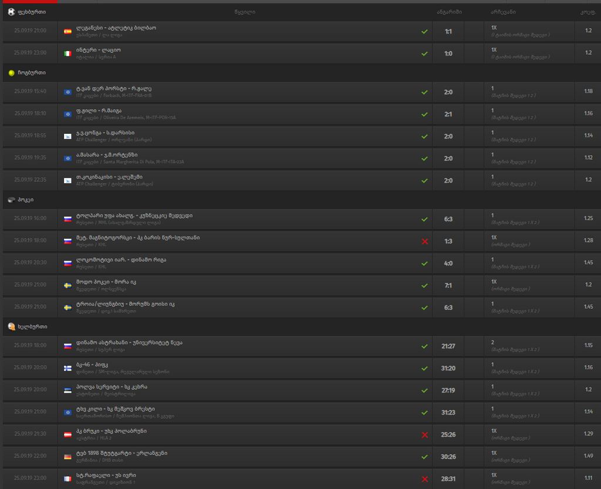Click score 28:31 in სტ.რაფაელი row

[x=448, y=478]
